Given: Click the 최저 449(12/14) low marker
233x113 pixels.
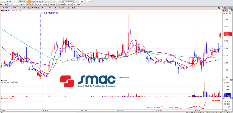Looking at the screenshot, I should coord(50,13).
